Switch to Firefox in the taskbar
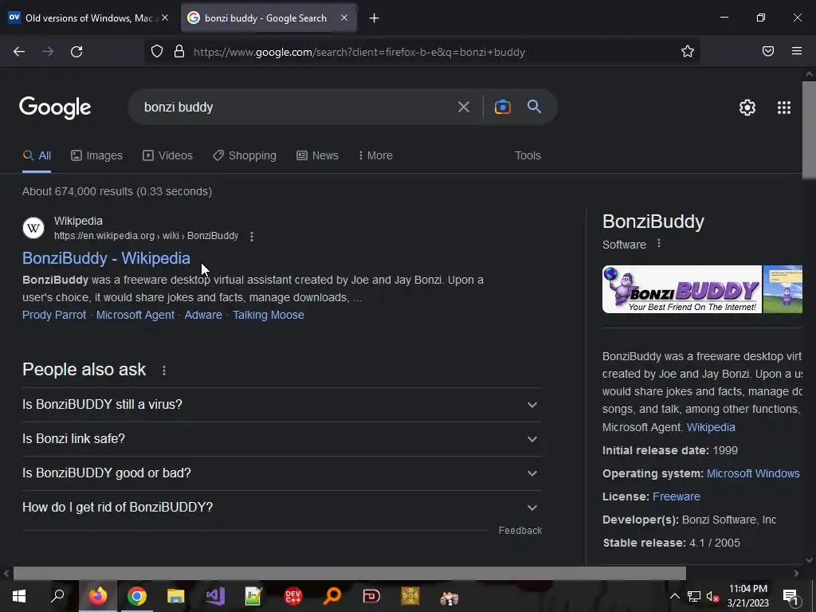This screenshot has height=612, width=816. 97,596
